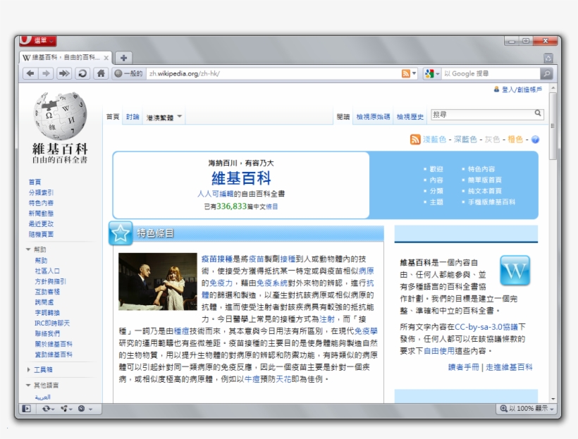578x439 pixels.
Task: Click the featured article star icon
Action: (121, 233)
